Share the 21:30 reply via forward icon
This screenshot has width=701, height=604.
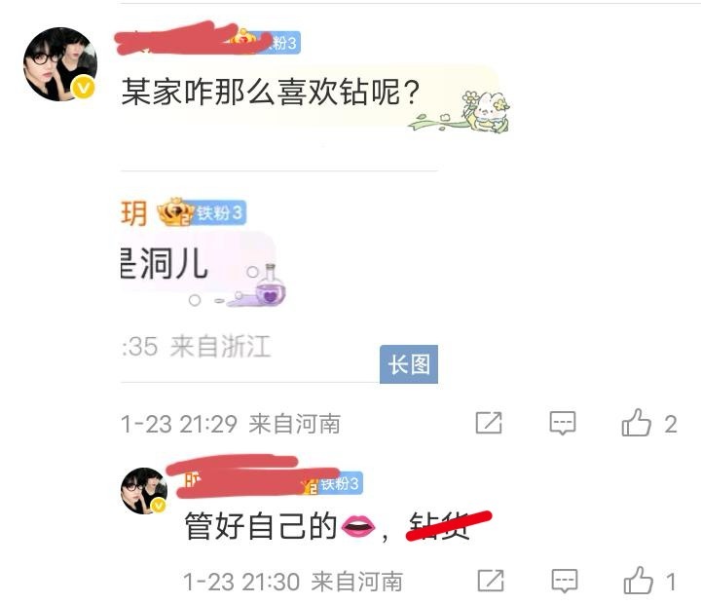491,581
